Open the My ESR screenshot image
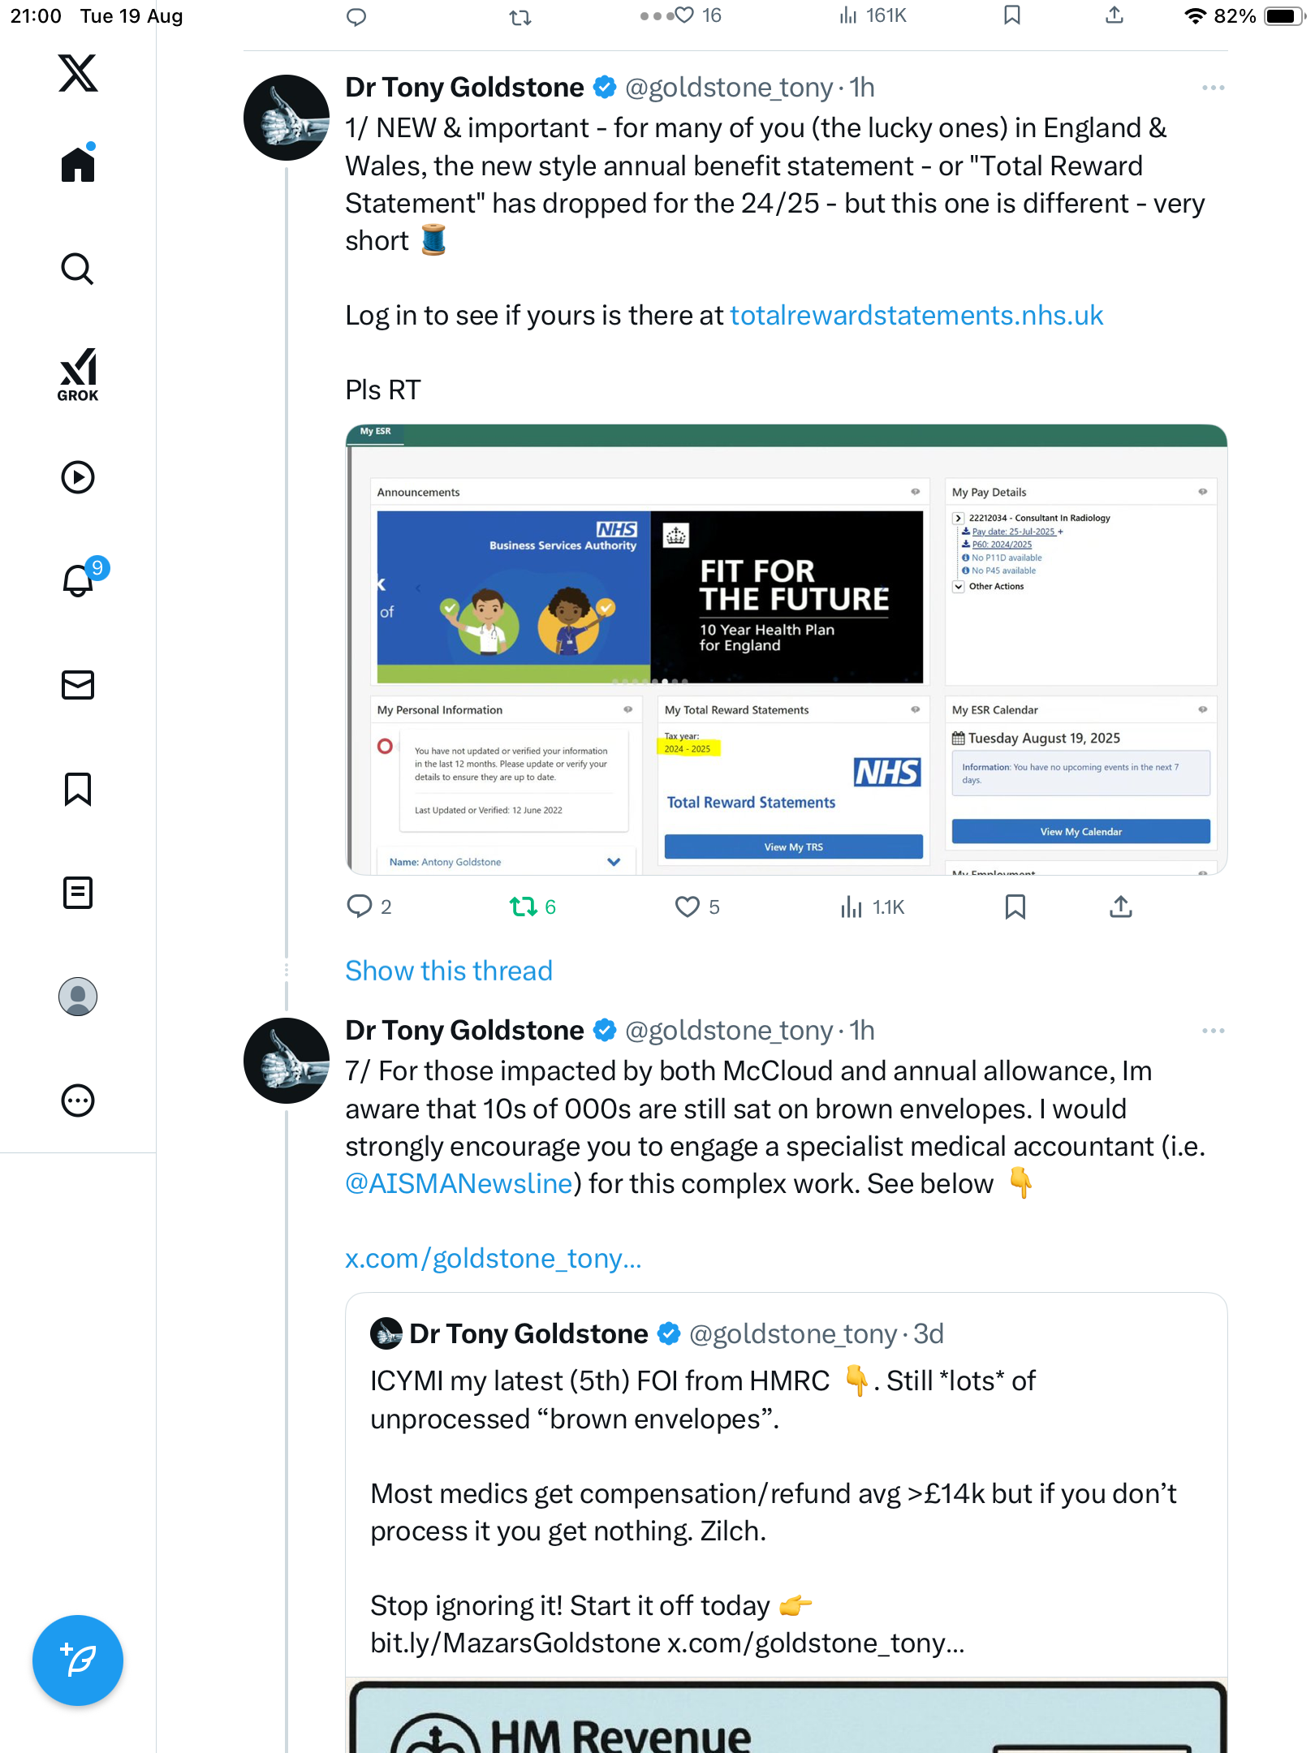The image size is (1315, 1753). point(786,649)
